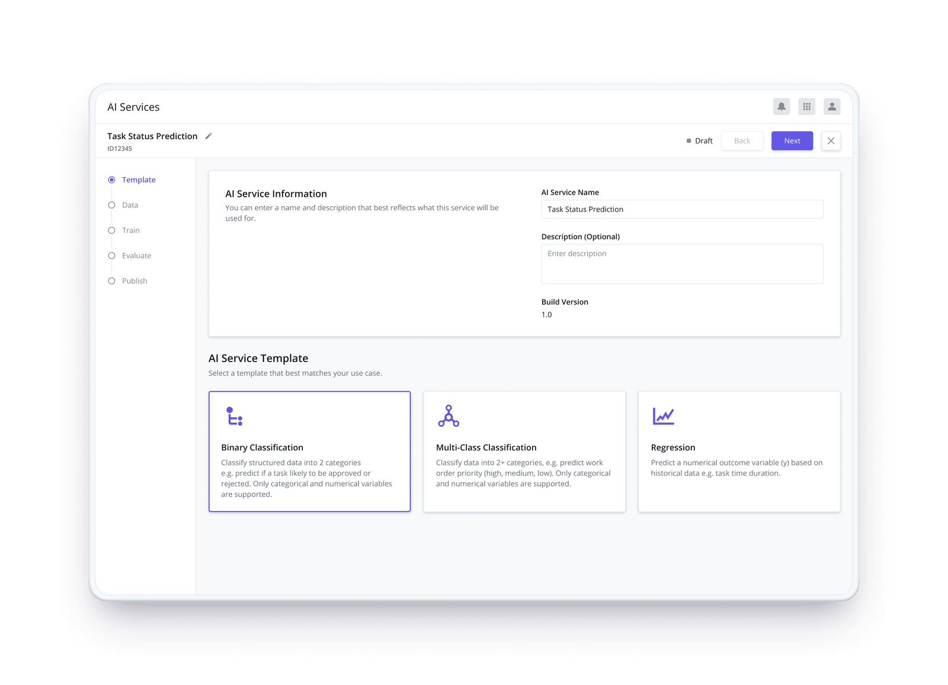This screenshot has width=948, height=685.
Task: Click the Multi-Class Classification node icon
Action: [449, 416]
